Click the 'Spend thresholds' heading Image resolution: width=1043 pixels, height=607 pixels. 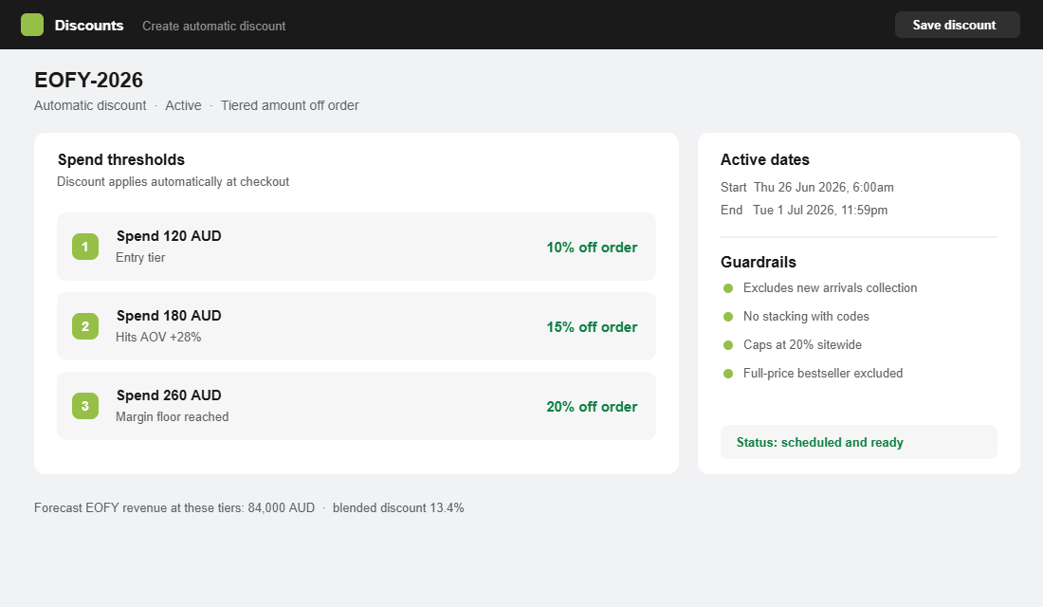point(121,159)
